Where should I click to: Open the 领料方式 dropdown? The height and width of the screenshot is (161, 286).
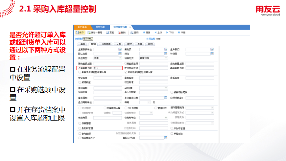(x=166, y=58)
